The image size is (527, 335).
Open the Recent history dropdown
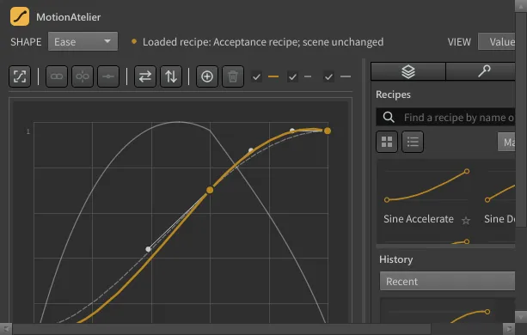(x=447, y=281)
